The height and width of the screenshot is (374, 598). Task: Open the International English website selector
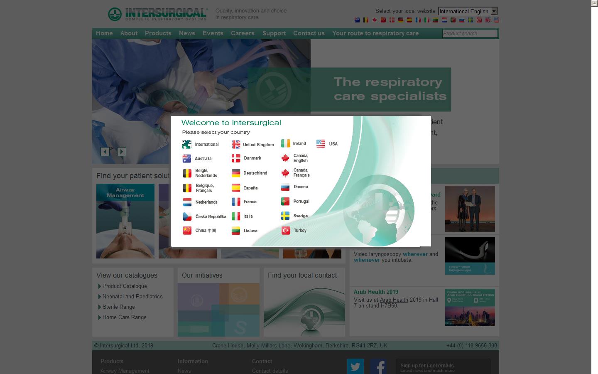(x=468, y=11)
